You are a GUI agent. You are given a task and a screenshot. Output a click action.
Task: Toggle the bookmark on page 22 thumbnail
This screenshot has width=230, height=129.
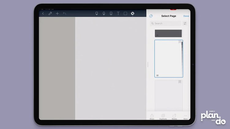pyautogui.click(x=180, y=42)
